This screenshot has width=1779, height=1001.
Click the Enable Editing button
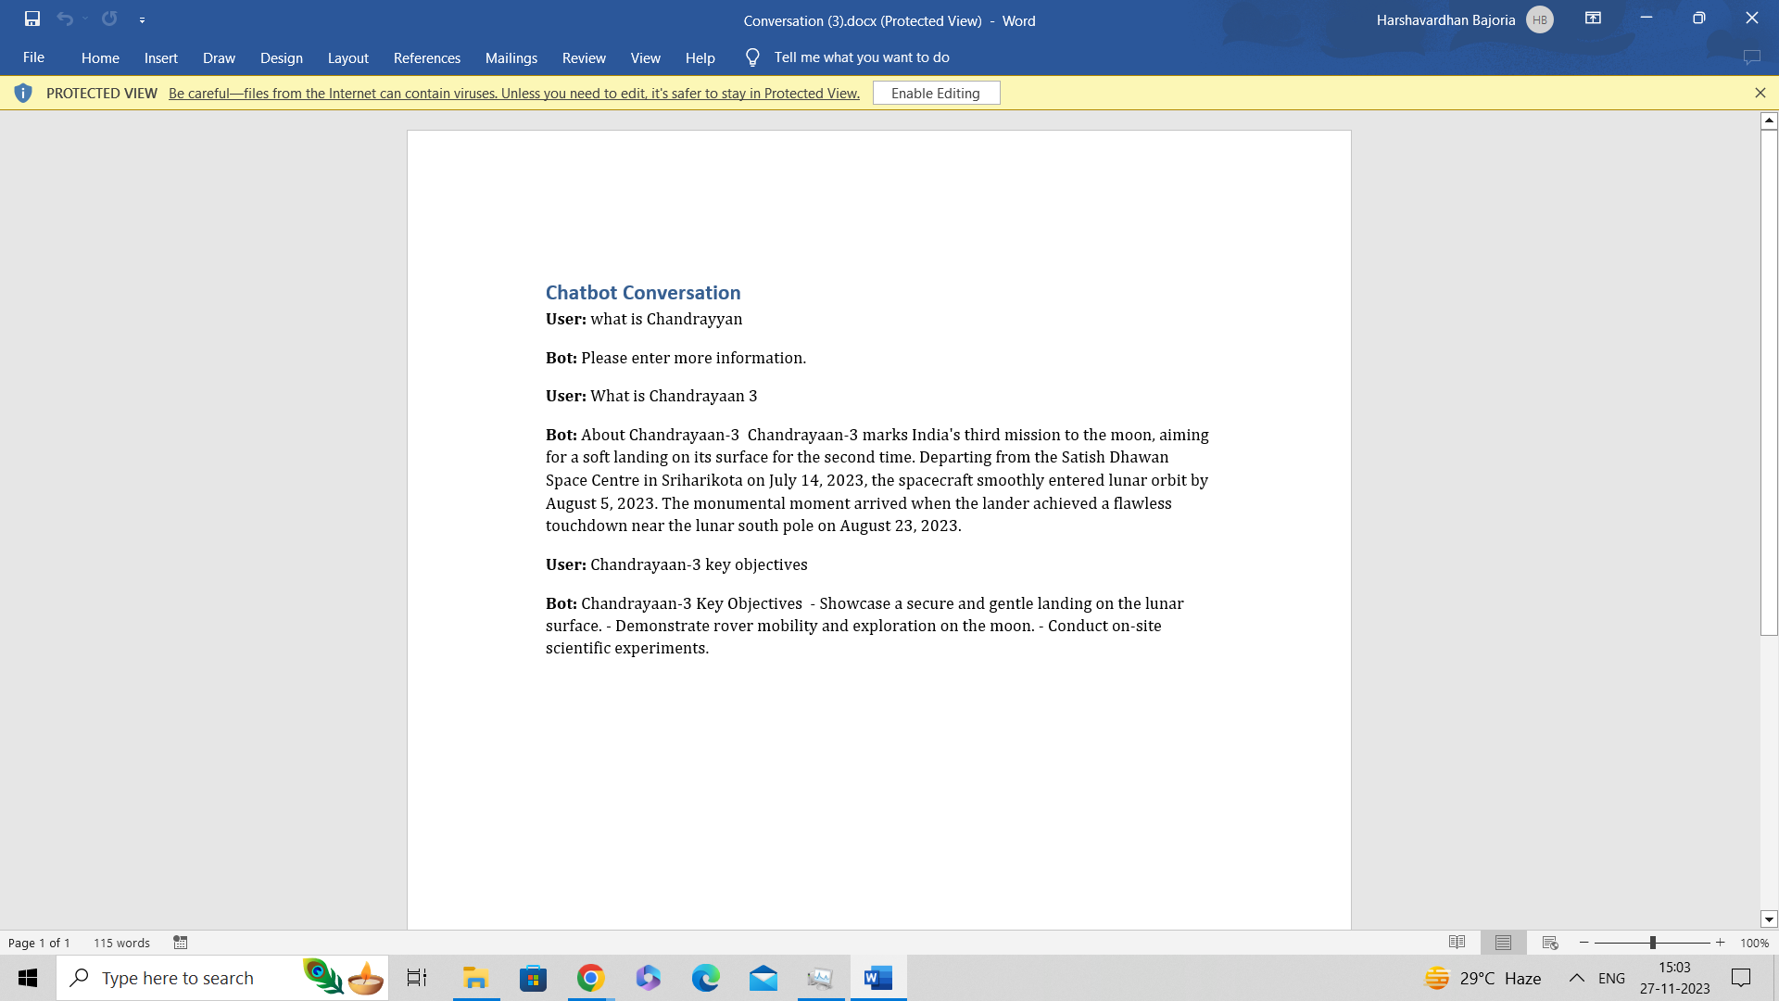(x=936, y=93)
